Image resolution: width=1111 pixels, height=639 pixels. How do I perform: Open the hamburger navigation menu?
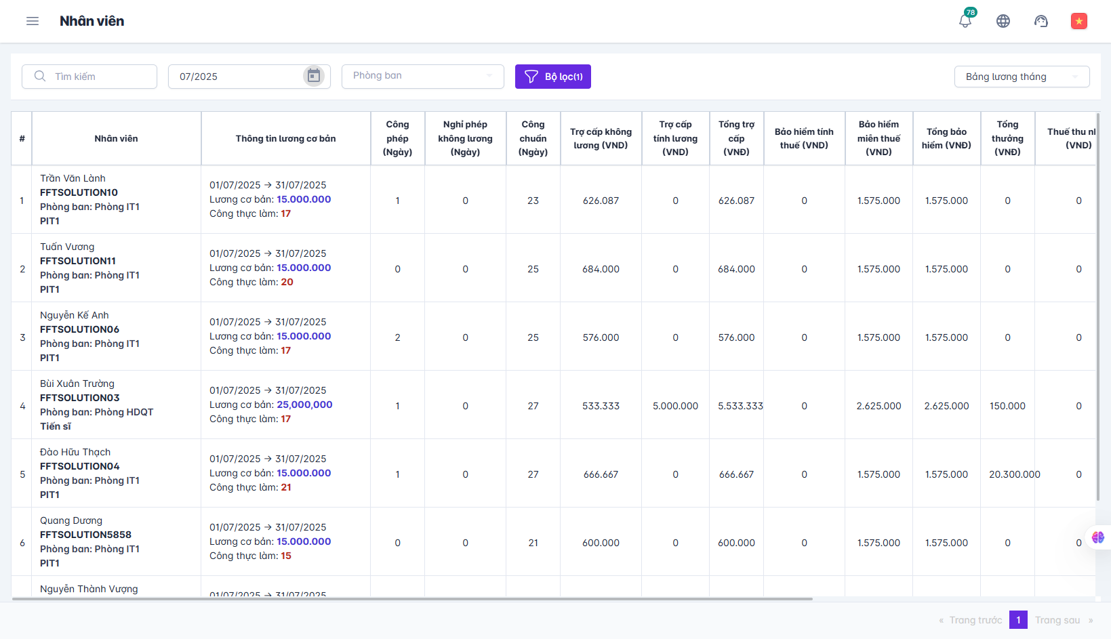coord(32,21)
